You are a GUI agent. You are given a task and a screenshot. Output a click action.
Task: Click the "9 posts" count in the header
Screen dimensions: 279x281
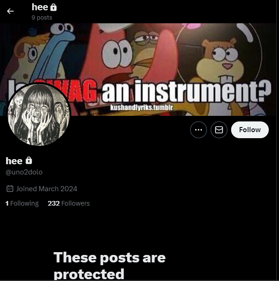click(x=42, y=18)
